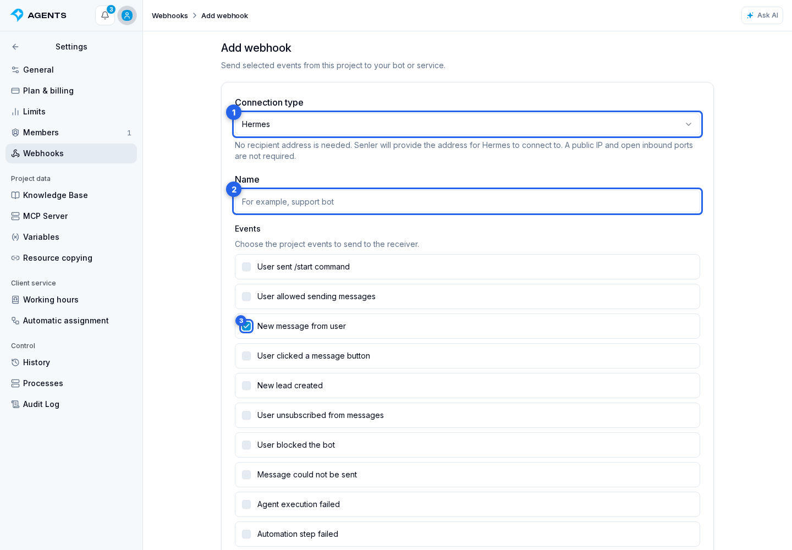Click the dropdown chevron next to Hermes
Viewport: 792px width, 550px height.
tap(689, 124)
